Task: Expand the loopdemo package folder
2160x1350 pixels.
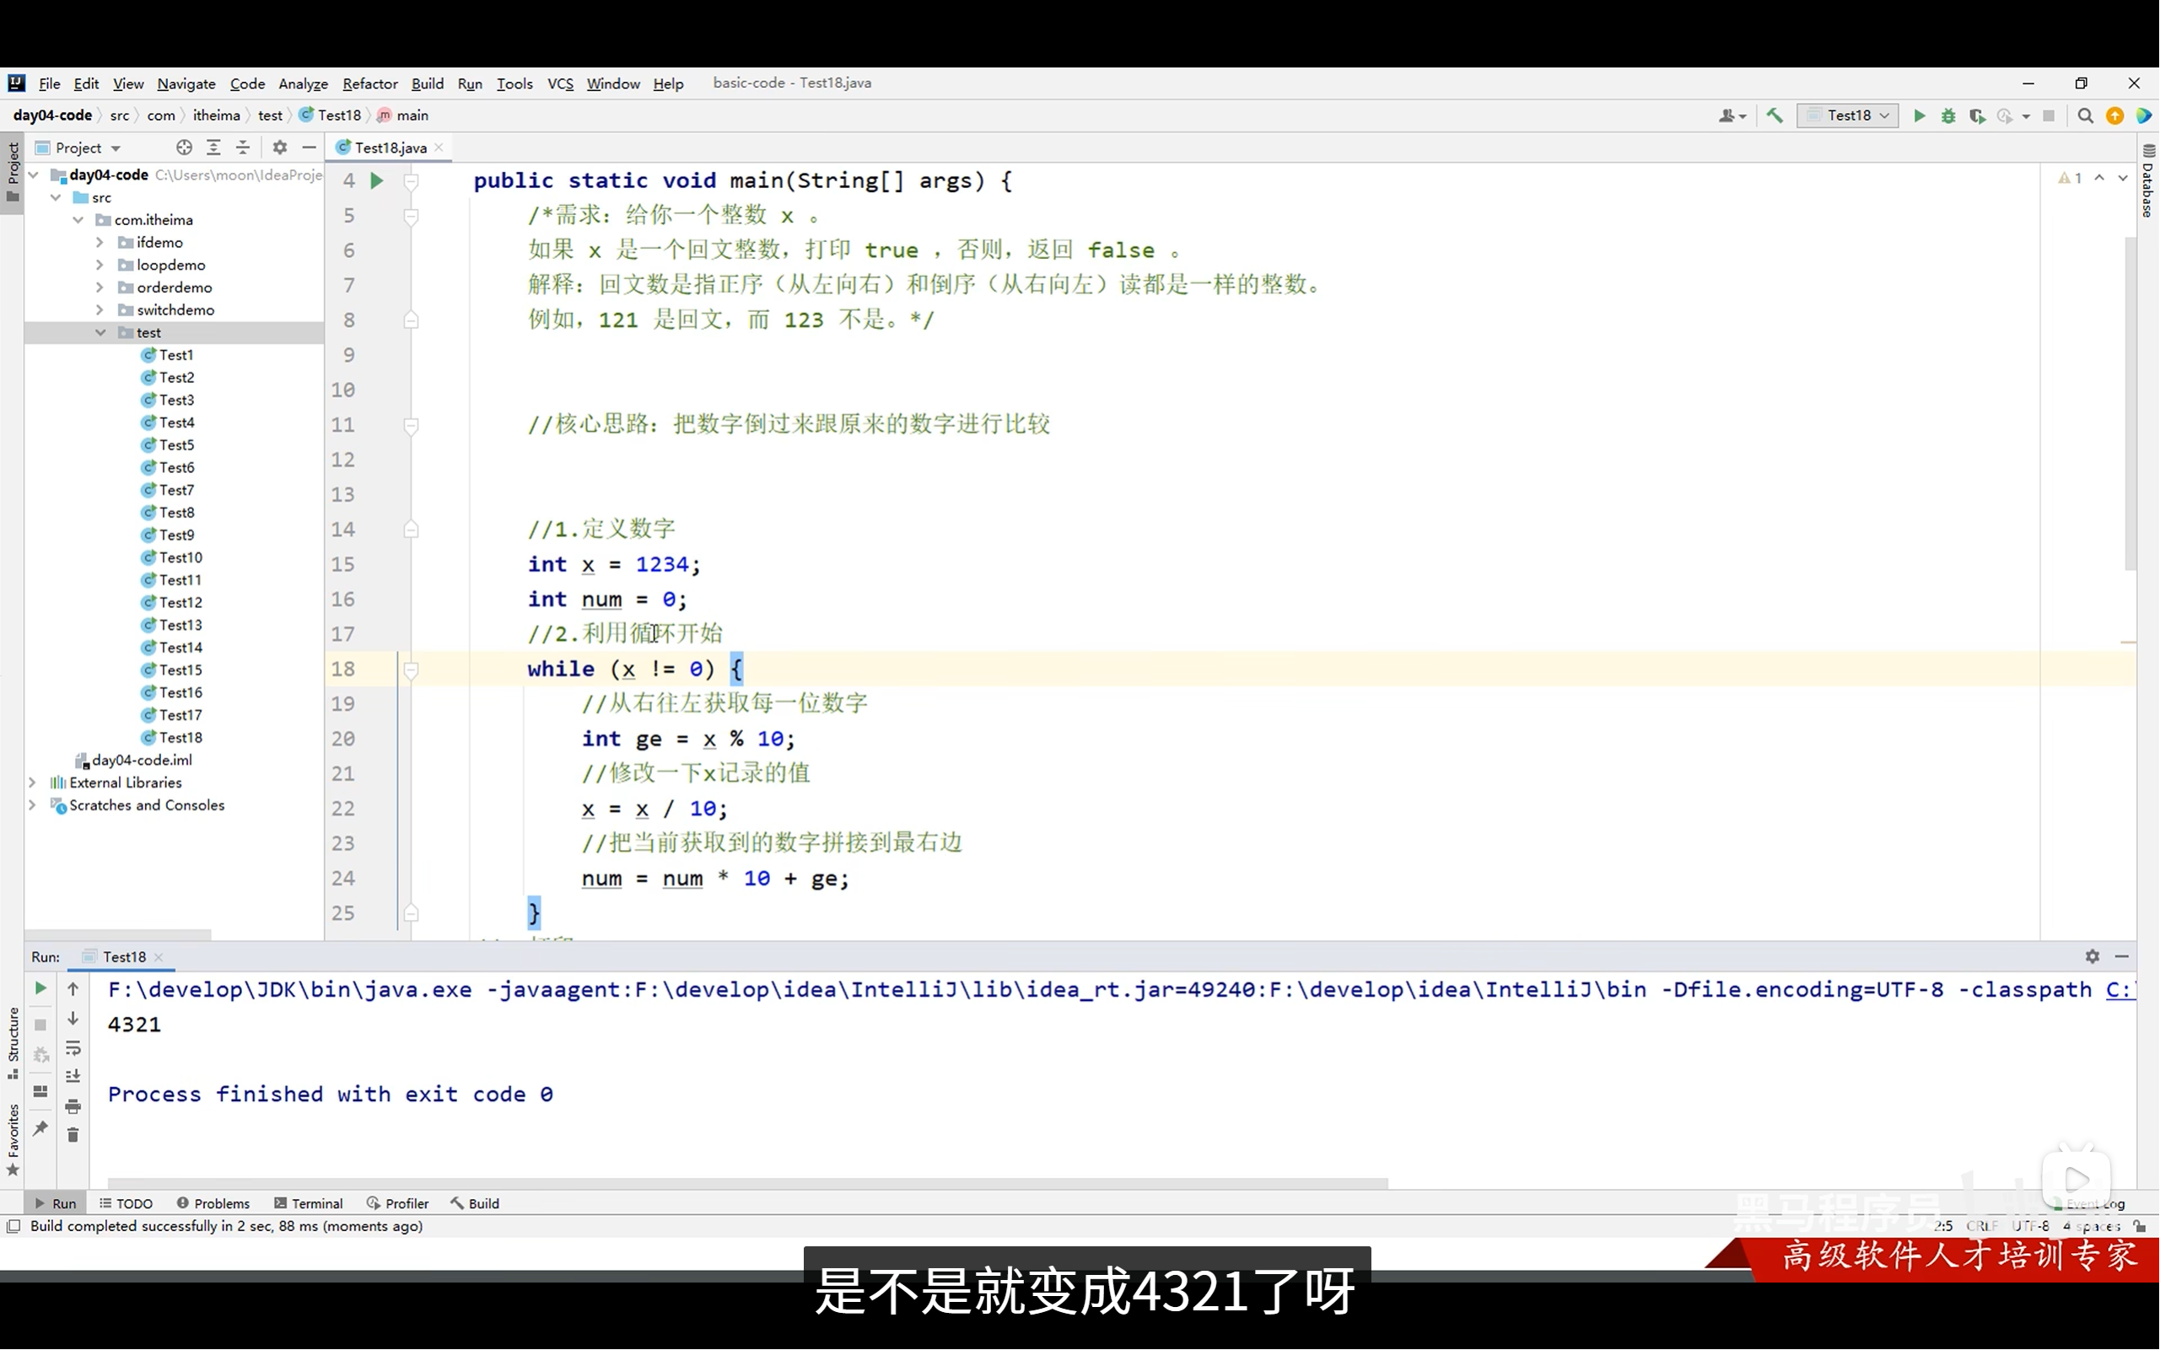Action: pyautogui.click(x=100, y=265)
